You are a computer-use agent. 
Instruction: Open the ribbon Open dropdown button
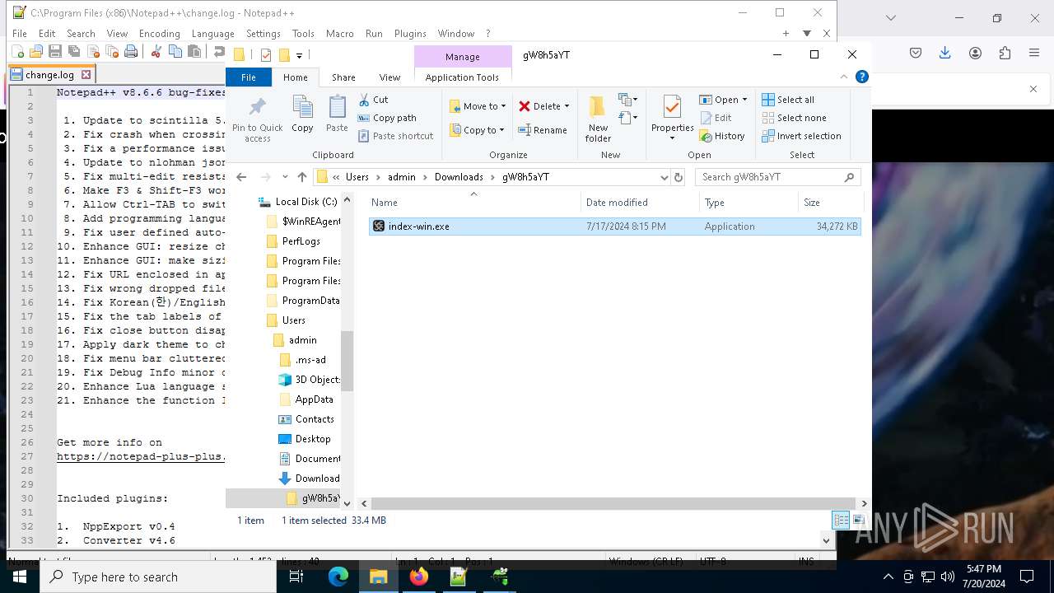(723, 100)
